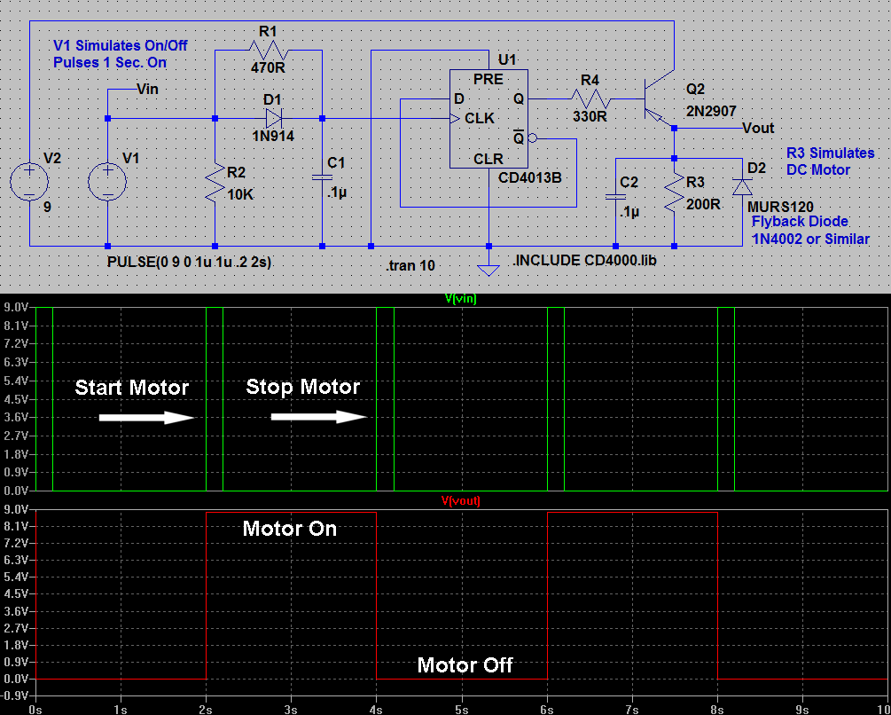Click the Vin net label

[x=148, y=90]
